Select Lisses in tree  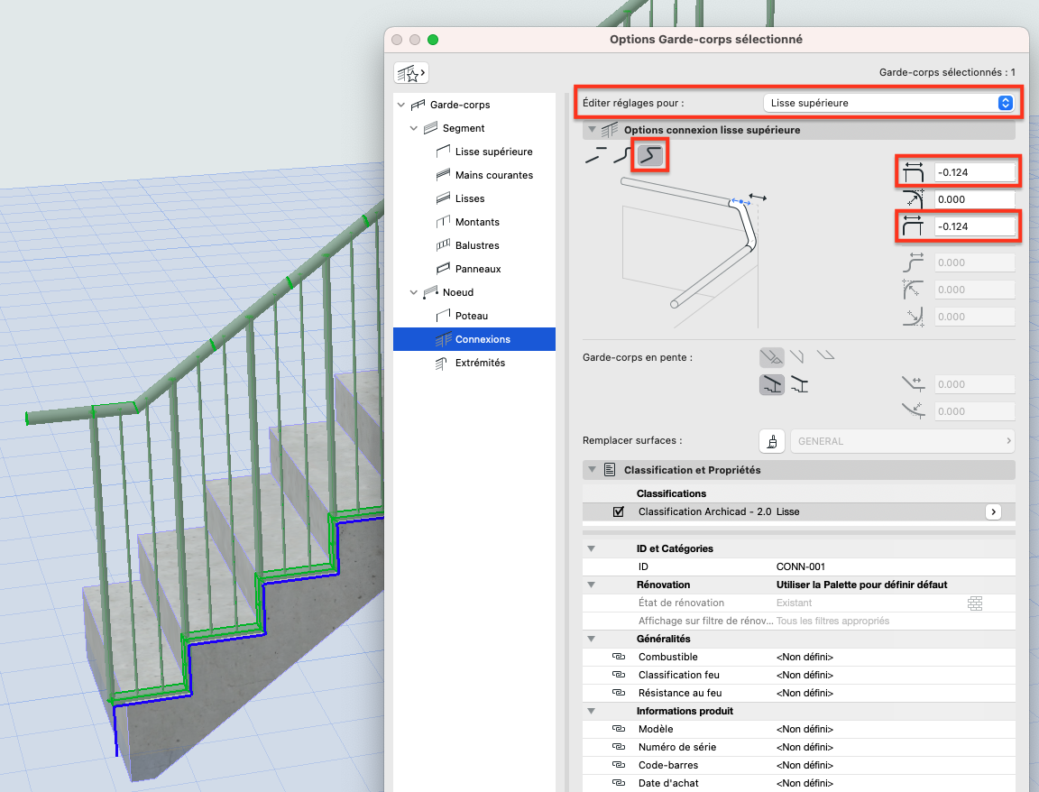[470, 198]
